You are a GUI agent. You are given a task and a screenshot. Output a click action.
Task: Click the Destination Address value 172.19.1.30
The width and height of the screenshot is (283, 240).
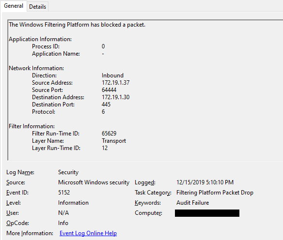(115, 97)
